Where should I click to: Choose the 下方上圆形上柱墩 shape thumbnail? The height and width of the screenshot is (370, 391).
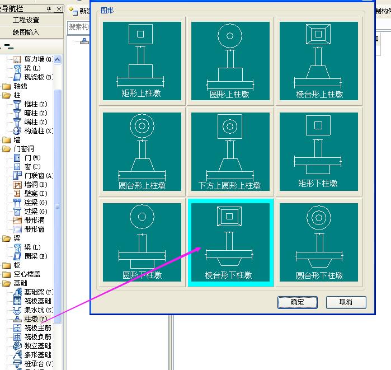pyautogui.click(x=230, y=152)
